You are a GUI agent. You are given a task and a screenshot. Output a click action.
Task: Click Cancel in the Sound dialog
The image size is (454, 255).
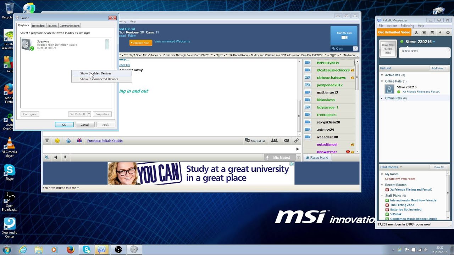tap(85, 125)
